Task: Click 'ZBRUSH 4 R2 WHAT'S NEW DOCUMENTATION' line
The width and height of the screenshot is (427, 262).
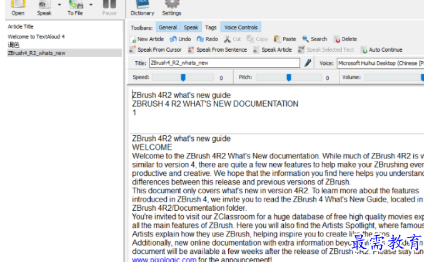Action: click(x=215, y=104)
